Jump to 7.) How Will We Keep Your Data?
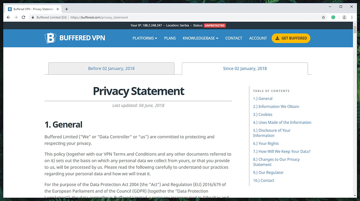Screen dimensions: 360x201 [x=282, y=151]
